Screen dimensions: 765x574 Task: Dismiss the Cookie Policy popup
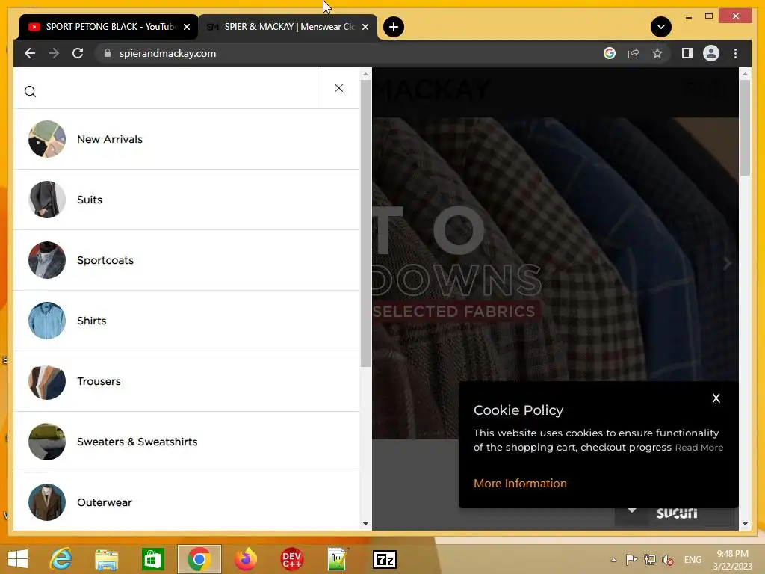(x=716, y=398)
